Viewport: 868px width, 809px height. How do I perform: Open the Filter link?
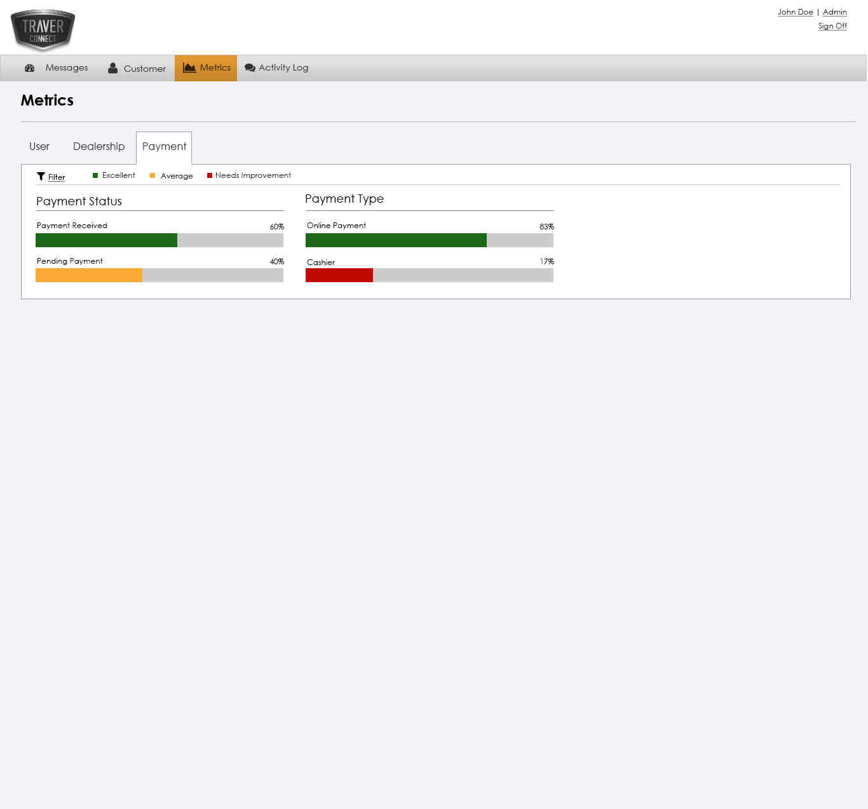[x=57, y=177]
